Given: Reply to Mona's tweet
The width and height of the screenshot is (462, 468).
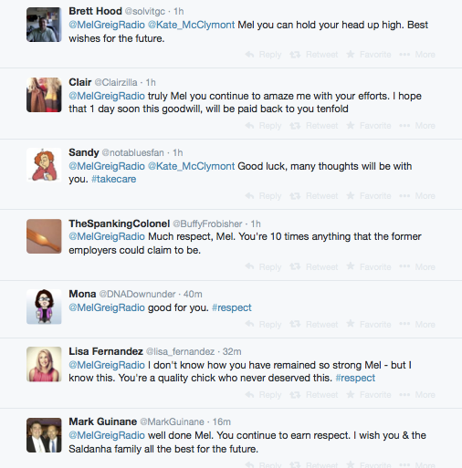Looking at the screenshot, I should [x=263, y=325].
